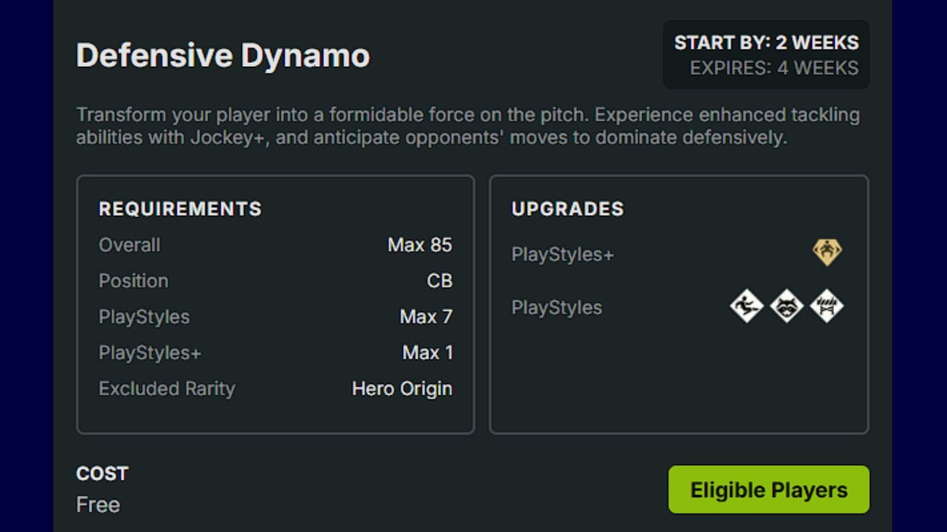Select the Max 85 Overall requirement
The width and height of the screenshot is (947, 532).
420,245
